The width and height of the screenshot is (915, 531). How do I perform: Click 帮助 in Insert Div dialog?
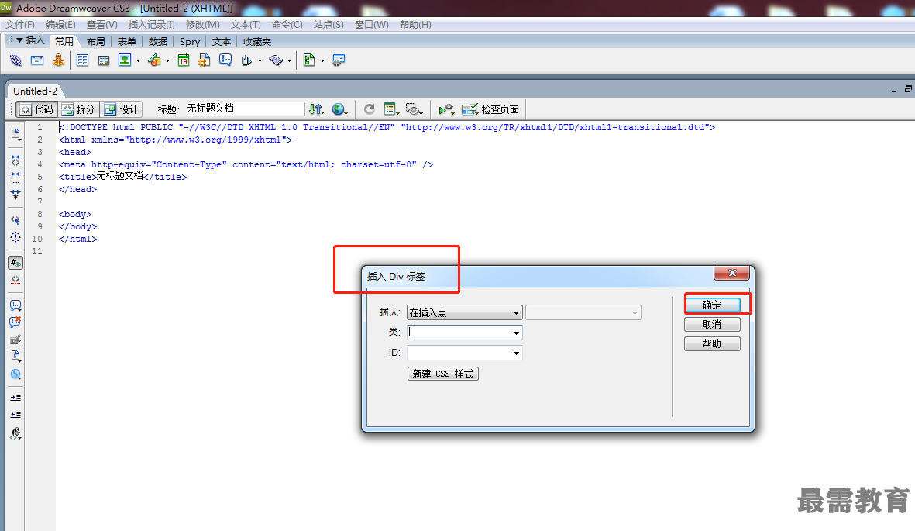click(712, 343)
